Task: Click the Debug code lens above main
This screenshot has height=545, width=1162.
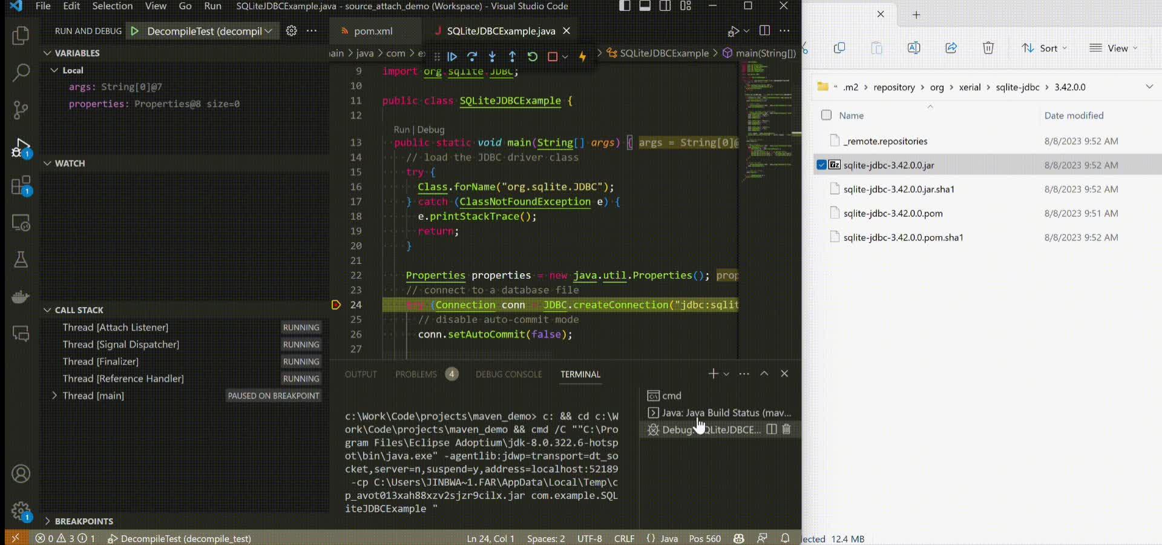Action: [x=431, y=130]
